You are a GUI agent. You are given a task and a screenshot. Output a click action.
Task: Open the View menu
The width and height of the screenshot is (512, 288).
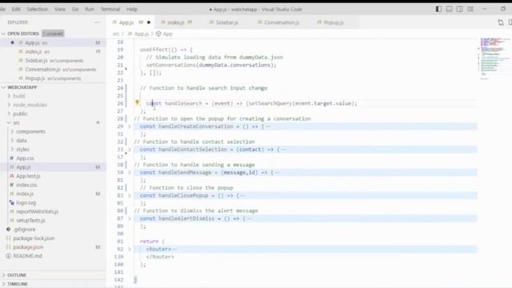click(60, 9)
